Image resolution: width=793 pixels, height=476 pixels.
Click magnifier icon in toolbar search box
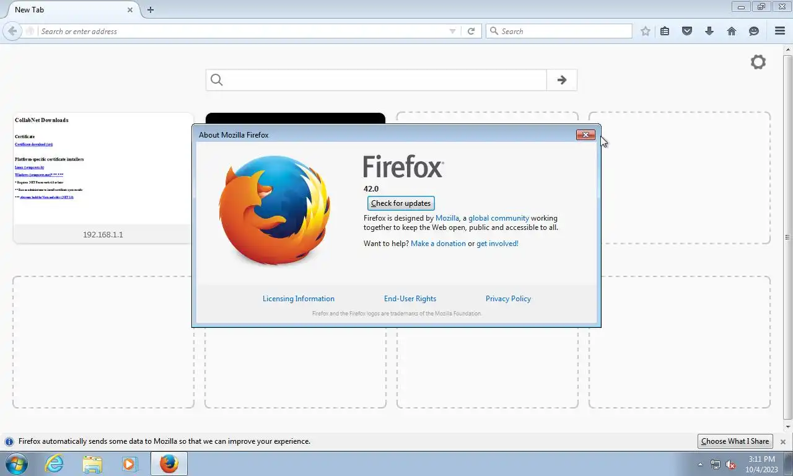pos(494,31)
